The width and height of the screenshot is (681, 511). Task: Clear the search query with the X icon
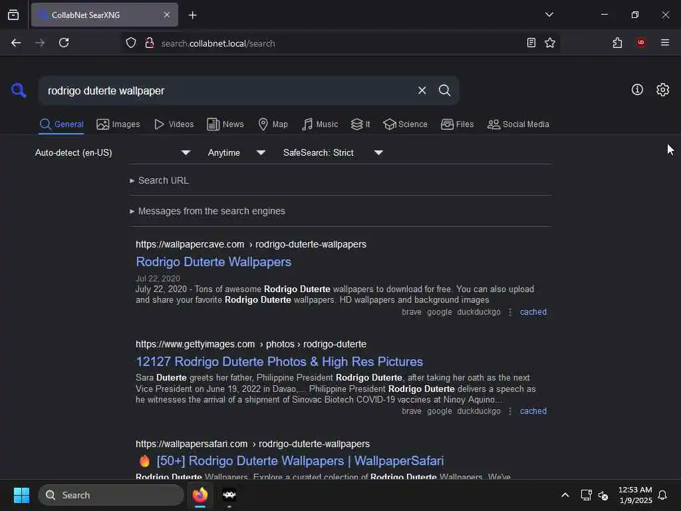422,90
